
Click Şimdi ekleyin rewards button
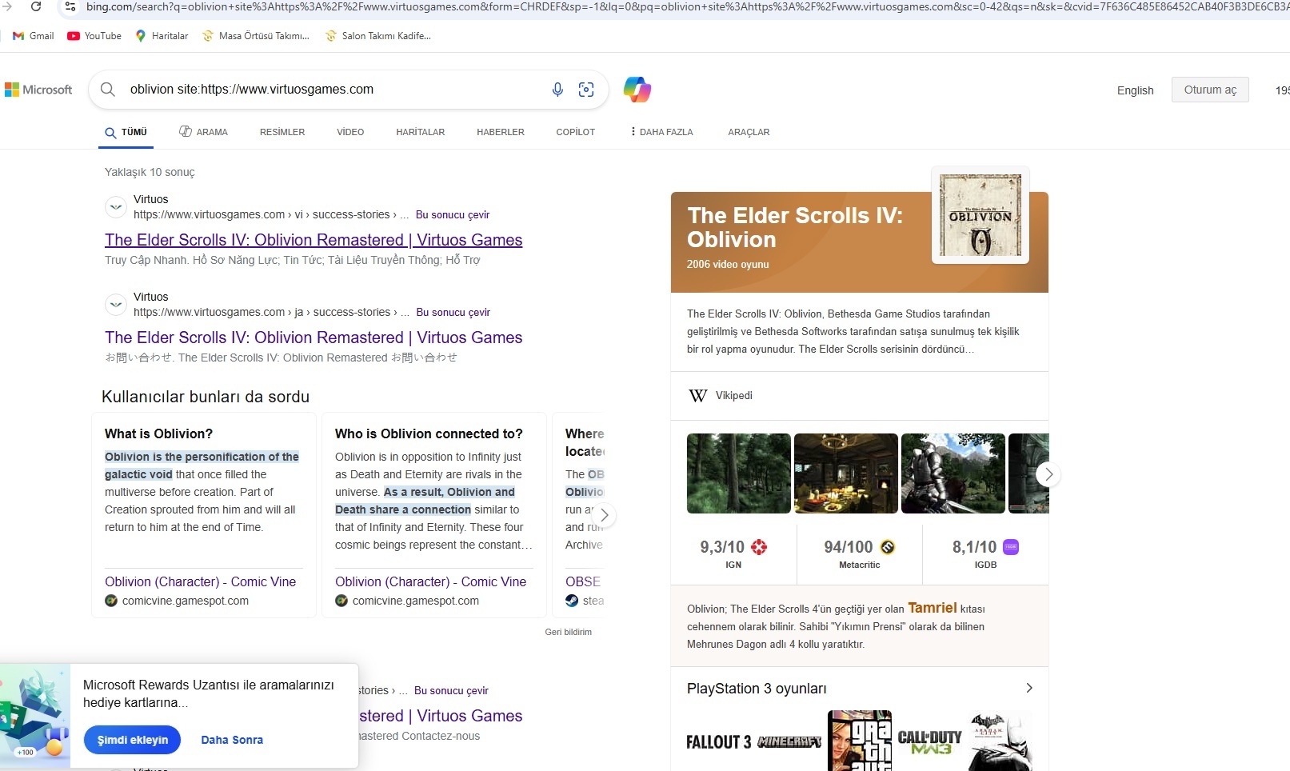pos(132,740)
